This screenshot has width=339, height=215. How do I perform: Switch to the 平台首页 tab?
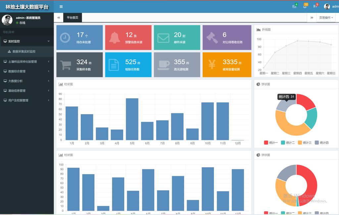(73, 18)
